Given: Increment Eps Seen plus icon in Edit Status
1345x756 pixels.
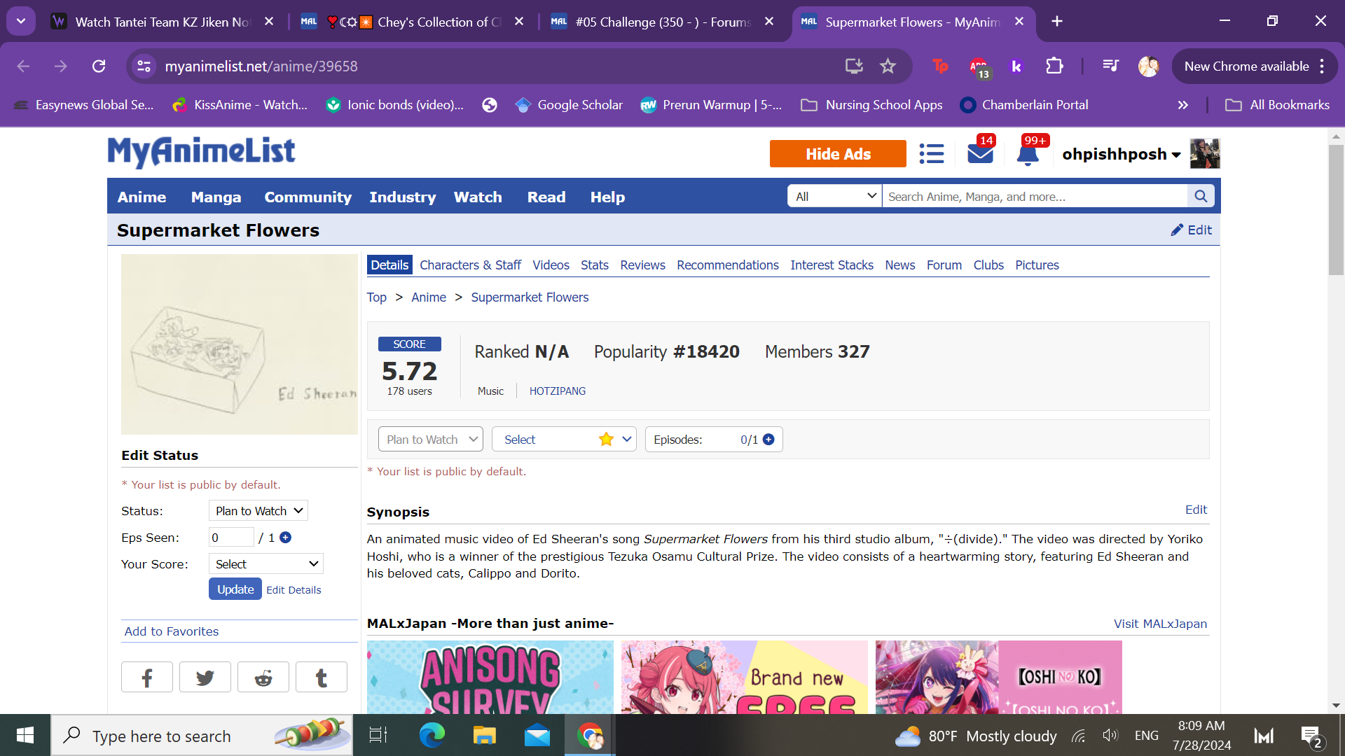Looking at the screenshot, I should [x=285, y=538].
